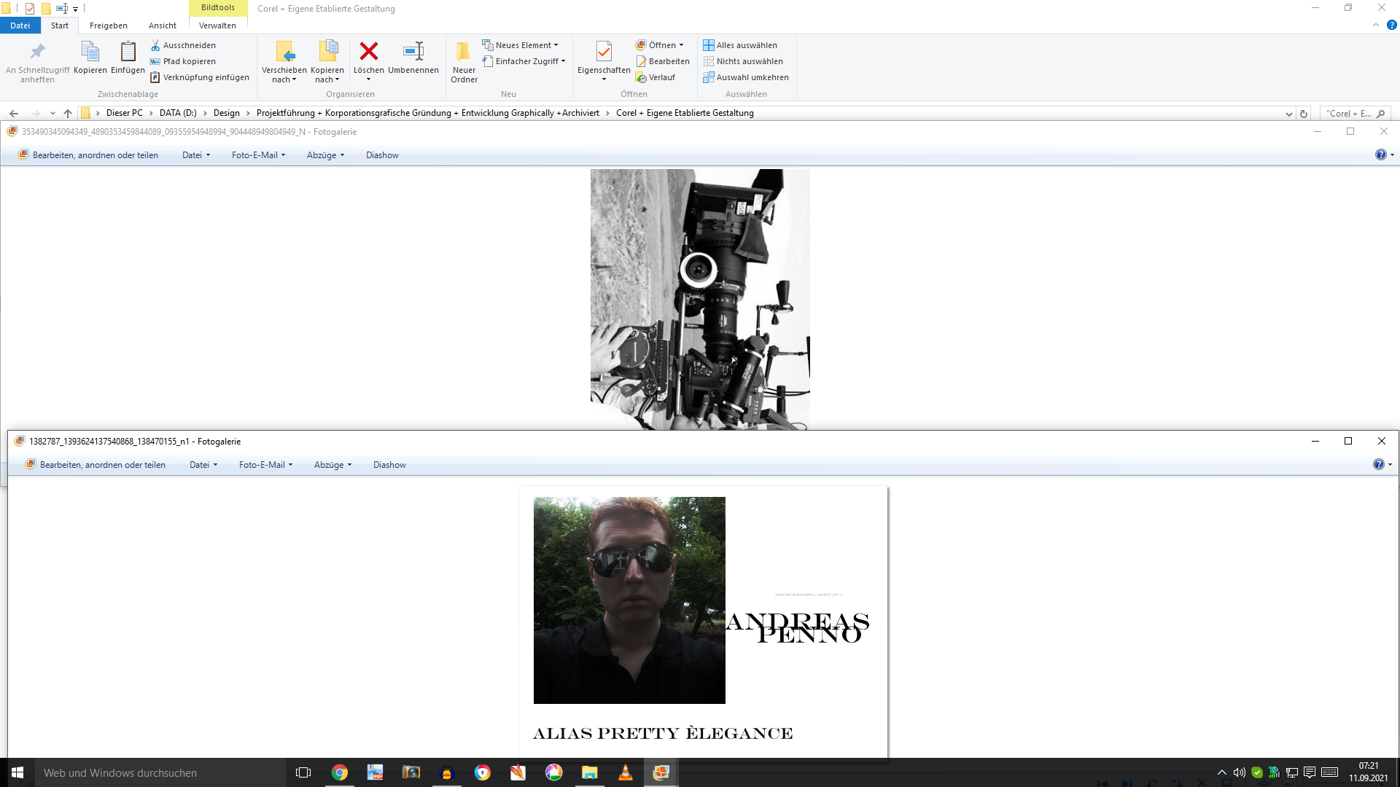Image resolution: width=1400 pixels, height=787 pixels.
Task: Switch to Freigeben ribbon tab
Action: pyautogui.click(x=109, y=26)
